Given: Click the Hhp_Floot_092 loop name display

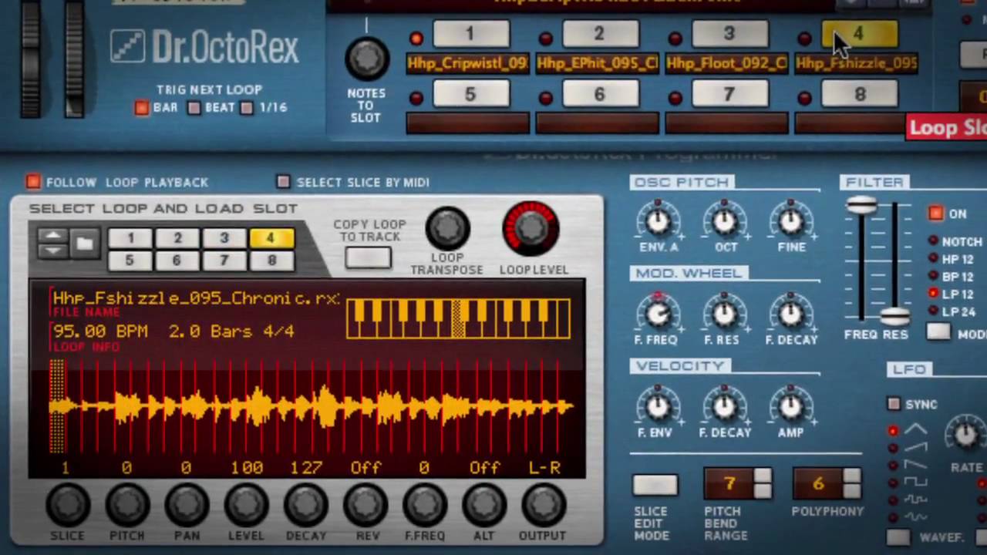Looking at the screenshot, I should click(x=727, y=63).
